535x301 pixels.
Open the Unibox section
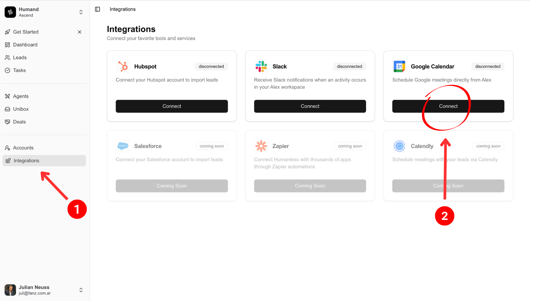(x=21, y=109)
